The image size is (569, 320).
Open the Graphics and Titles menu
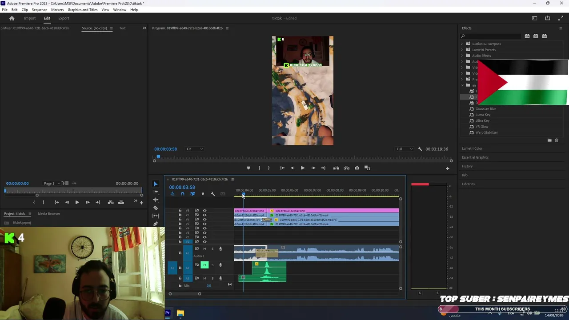click(x=83, y=10)
